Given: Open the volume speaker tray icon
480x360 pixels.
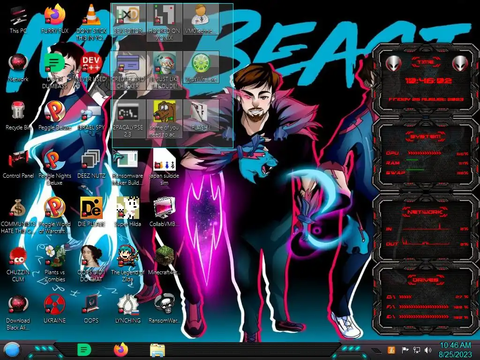Looking at the screenshot, I should [x=428, y=350].
